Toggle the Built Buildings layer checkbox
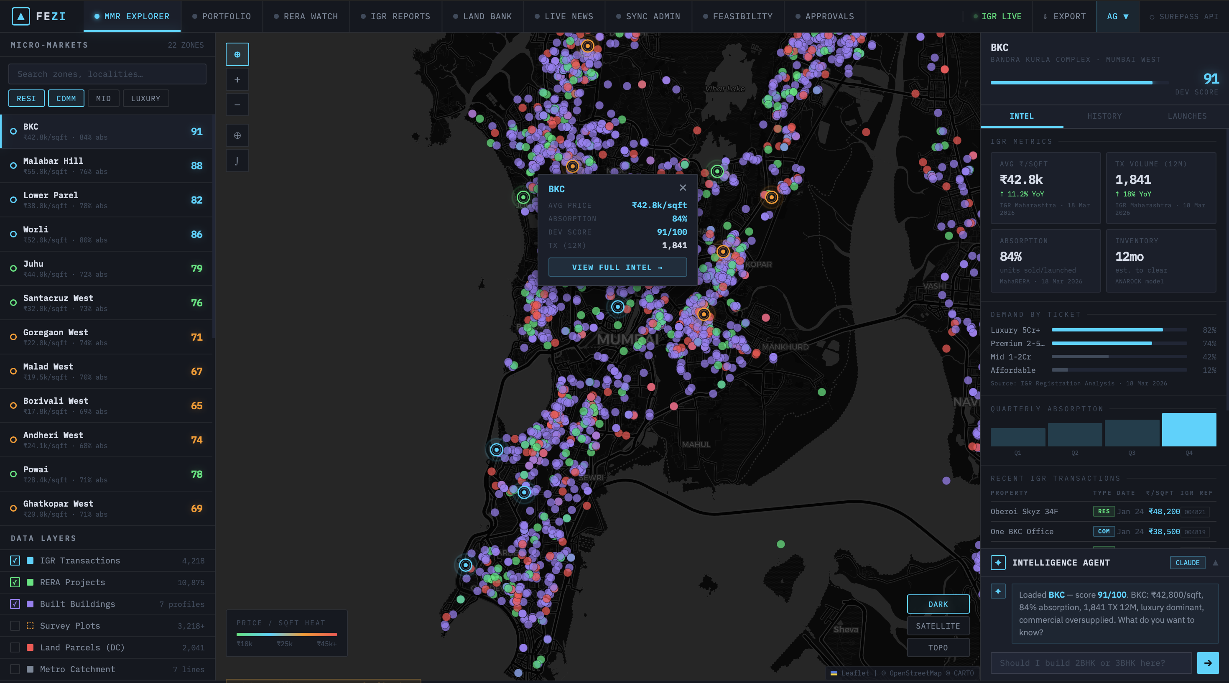The image size is (1229, 683). 15,604
